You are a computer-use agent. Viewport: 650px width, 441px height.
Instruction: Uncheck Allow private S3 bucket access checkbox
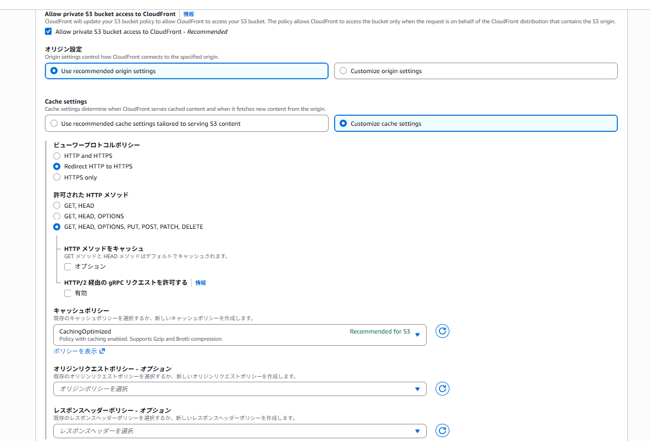49,32
